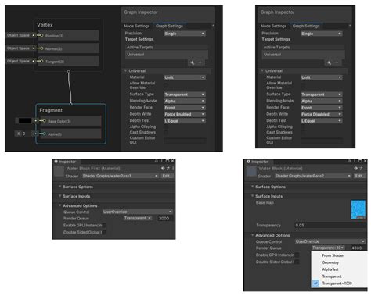The width and height of the screenshot is (371, 296).
Task: Click Custom Editor GUI field in Force Enabled Graph Inspector
Action: point(185,141)
